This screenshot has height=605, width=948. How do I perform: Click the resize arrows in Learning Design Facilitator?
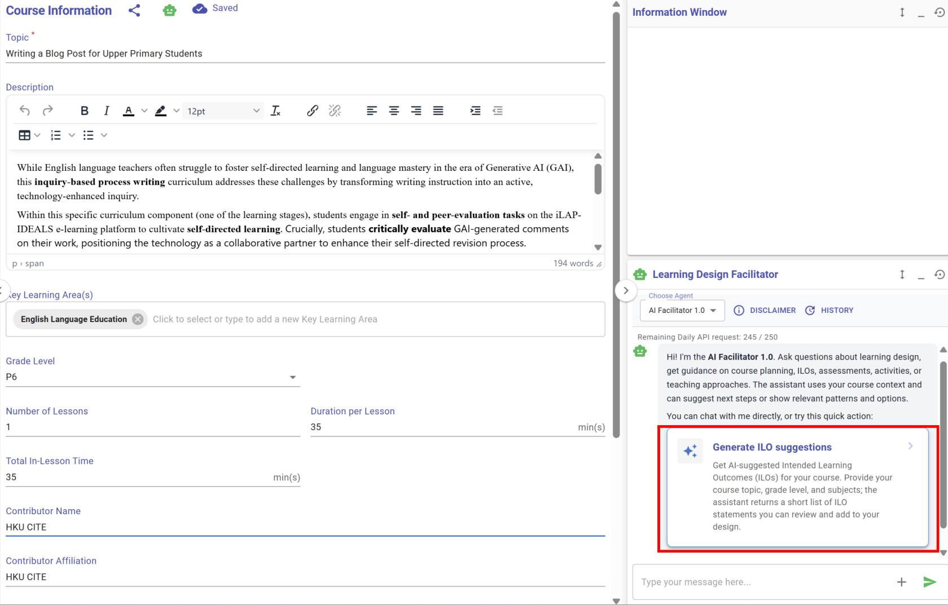coord(902,275)
